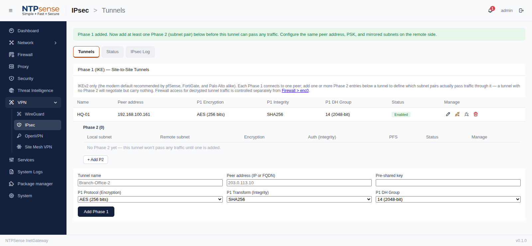Click the hamburger menu icon
Screen dimensions: 532x246
11,11
